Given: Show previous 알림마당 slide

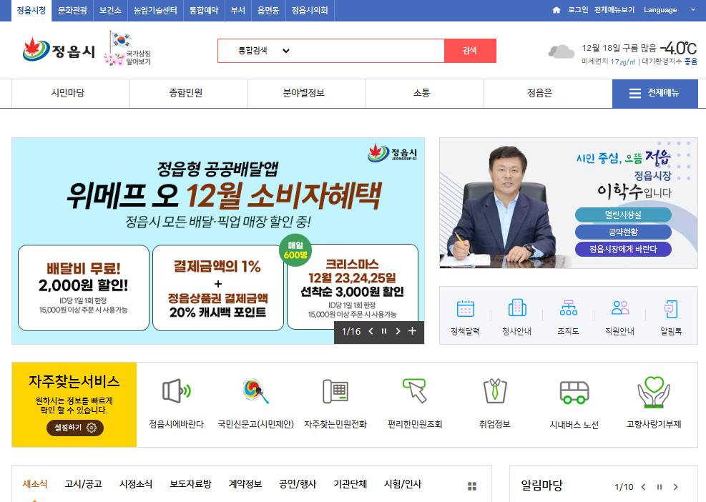Looking at the screenshot, I should click(x=644, y=487).
